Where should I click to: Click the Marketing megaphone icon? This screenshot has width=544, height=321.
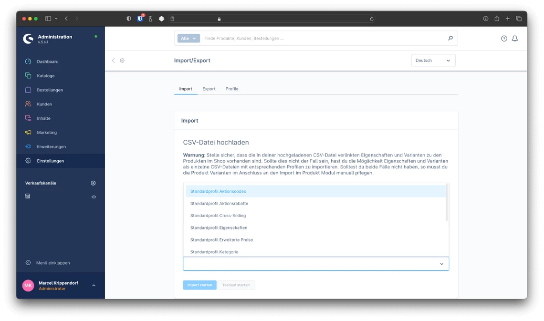(28, 133)
